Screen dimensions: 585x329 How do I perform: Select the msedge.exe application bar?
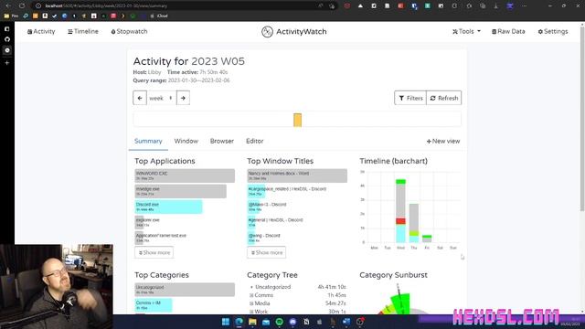181,191
